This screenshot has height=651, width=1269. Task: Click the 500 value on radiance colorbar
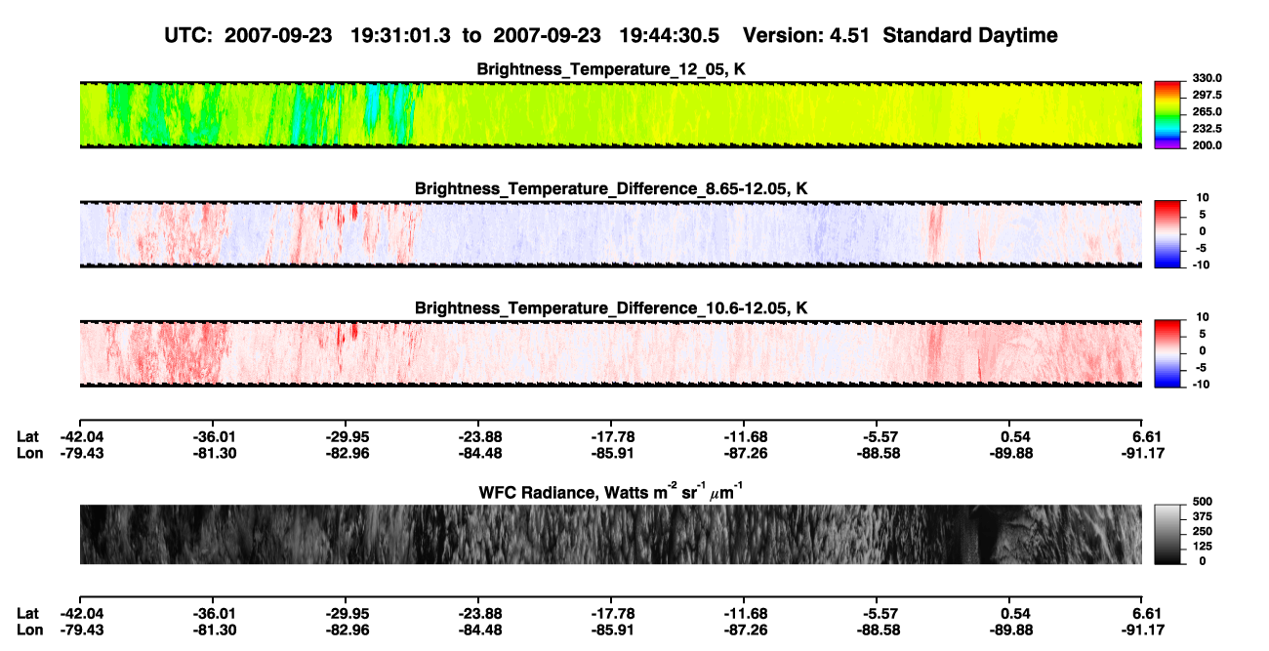(1201, 501)
